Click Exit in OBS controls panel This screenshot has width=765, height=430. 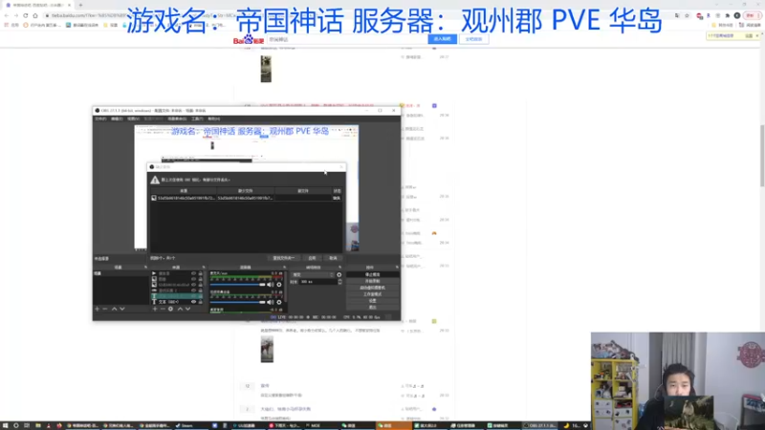(x=373, y=307)
